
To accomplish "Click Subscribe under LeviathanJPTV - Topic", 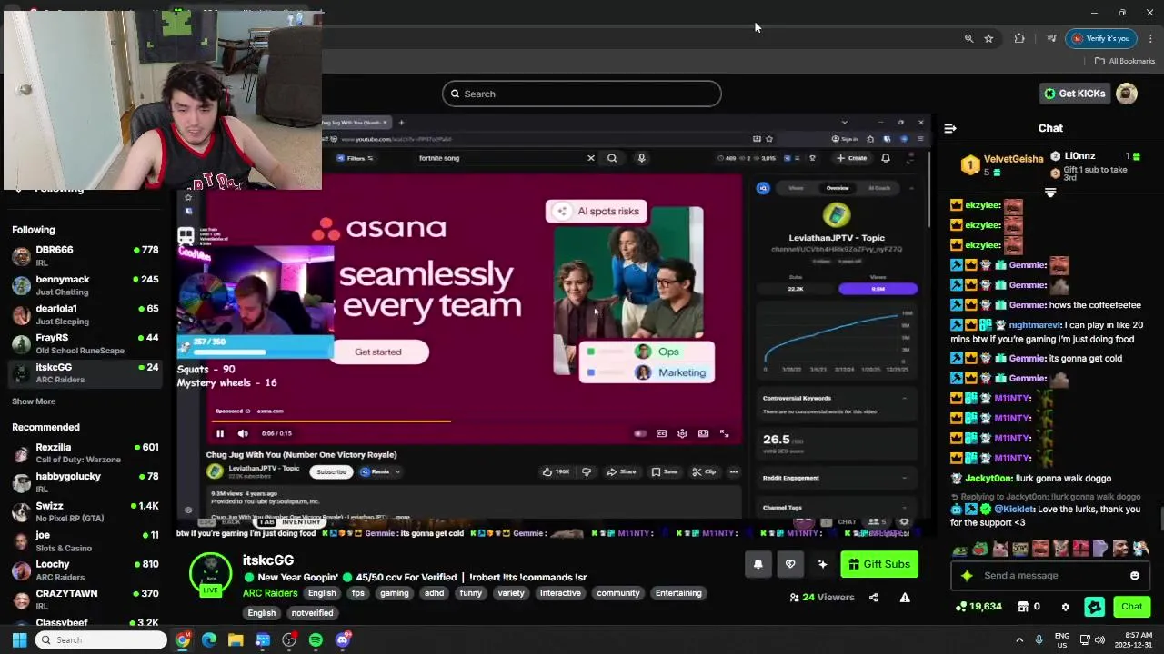I will (x=332, y=471).
